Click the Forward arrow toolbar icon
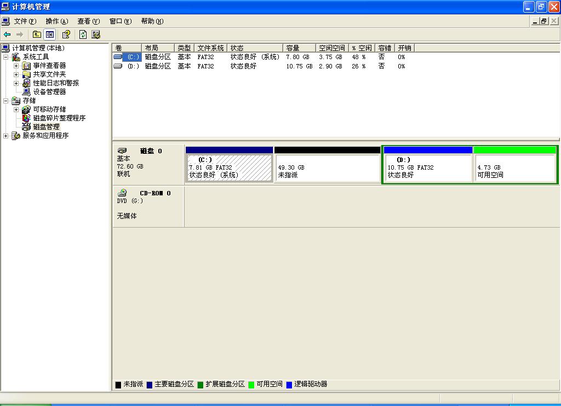The width and height of the screenshot is (561, 406). (20, 34)
